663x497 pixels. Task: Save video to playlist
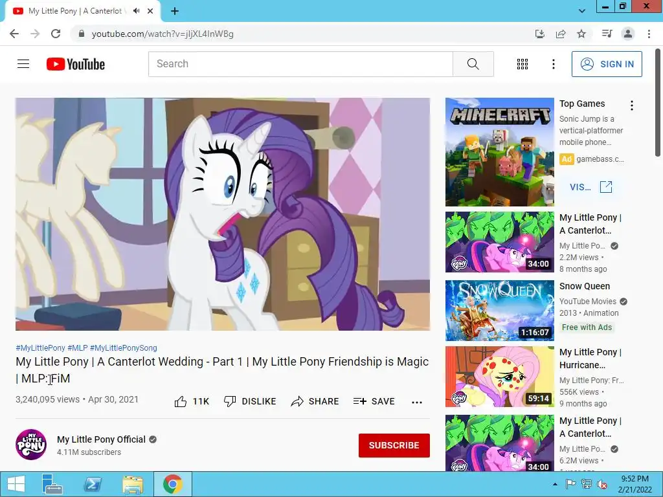[374, 401]
